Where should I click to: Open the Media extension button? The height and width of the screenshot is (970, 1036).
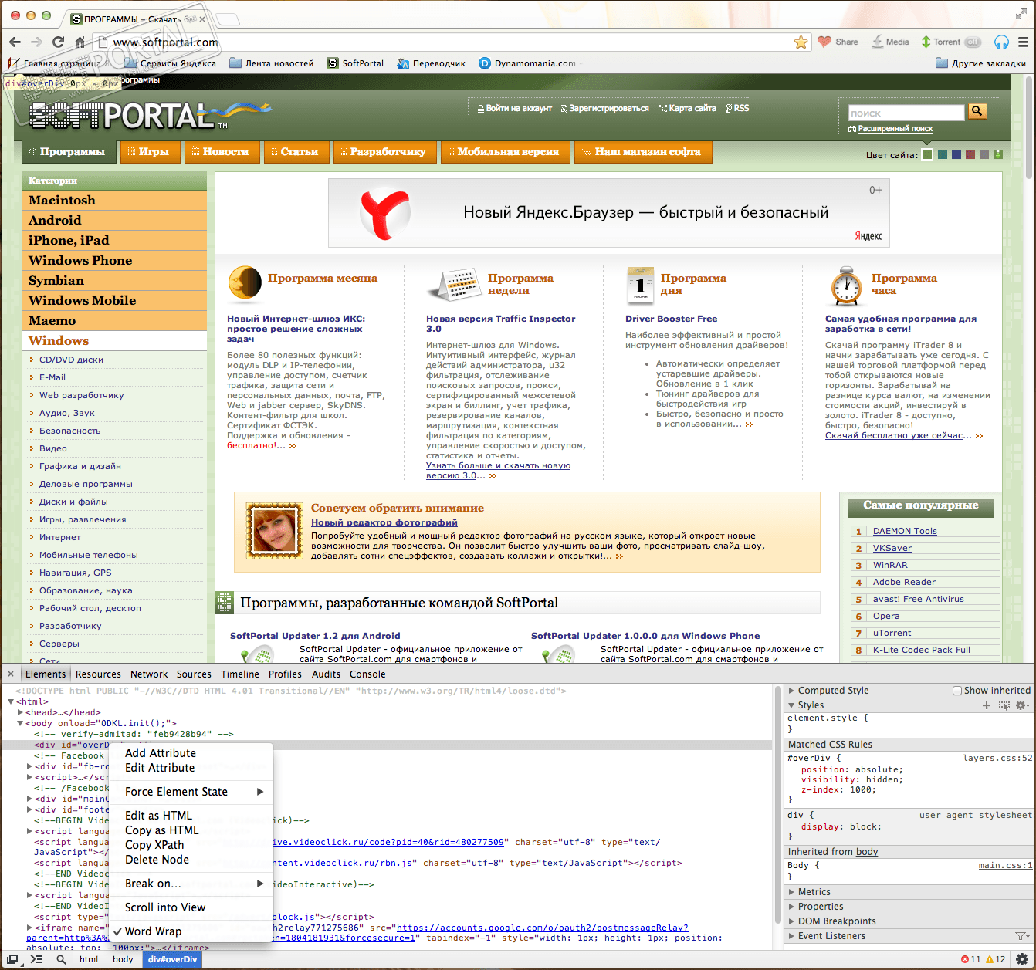pos(890,42)
